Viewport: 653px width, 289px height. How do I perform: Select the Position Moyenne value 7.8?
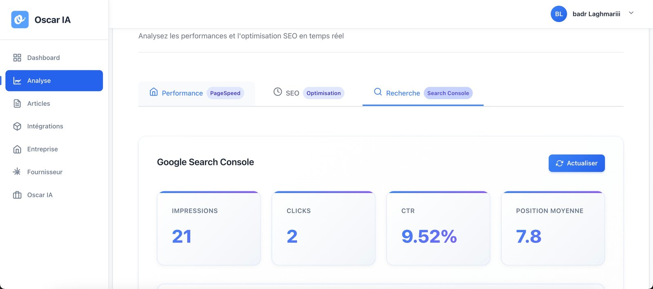pyautogui.click(x=529, y=236)
